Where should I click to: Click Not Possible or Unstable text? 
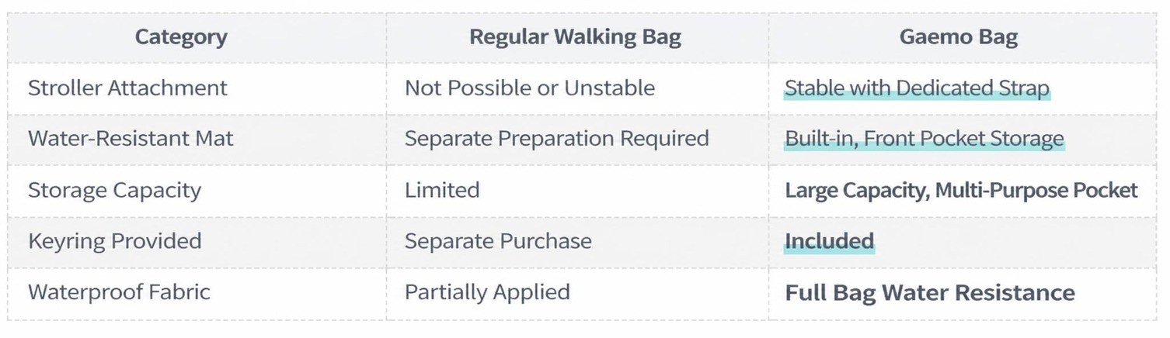coord(530,88)
